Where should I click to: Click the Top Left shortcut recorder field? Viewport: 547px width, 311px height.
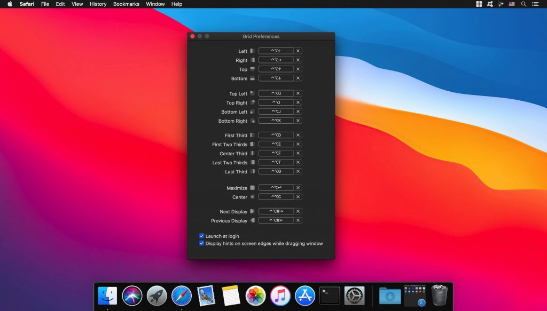276,93
